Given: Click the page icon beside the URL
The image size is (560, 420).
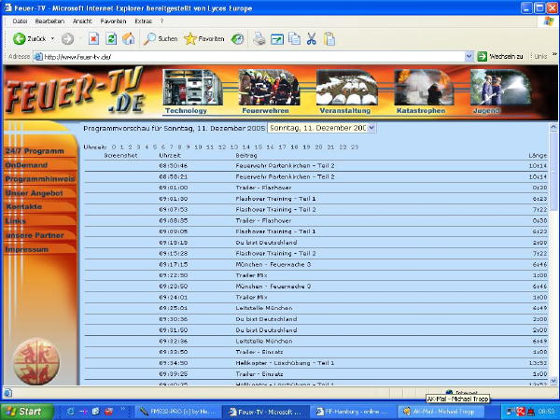Looking at the screenshot, I should pyautogui.click(x=38, y=57).
